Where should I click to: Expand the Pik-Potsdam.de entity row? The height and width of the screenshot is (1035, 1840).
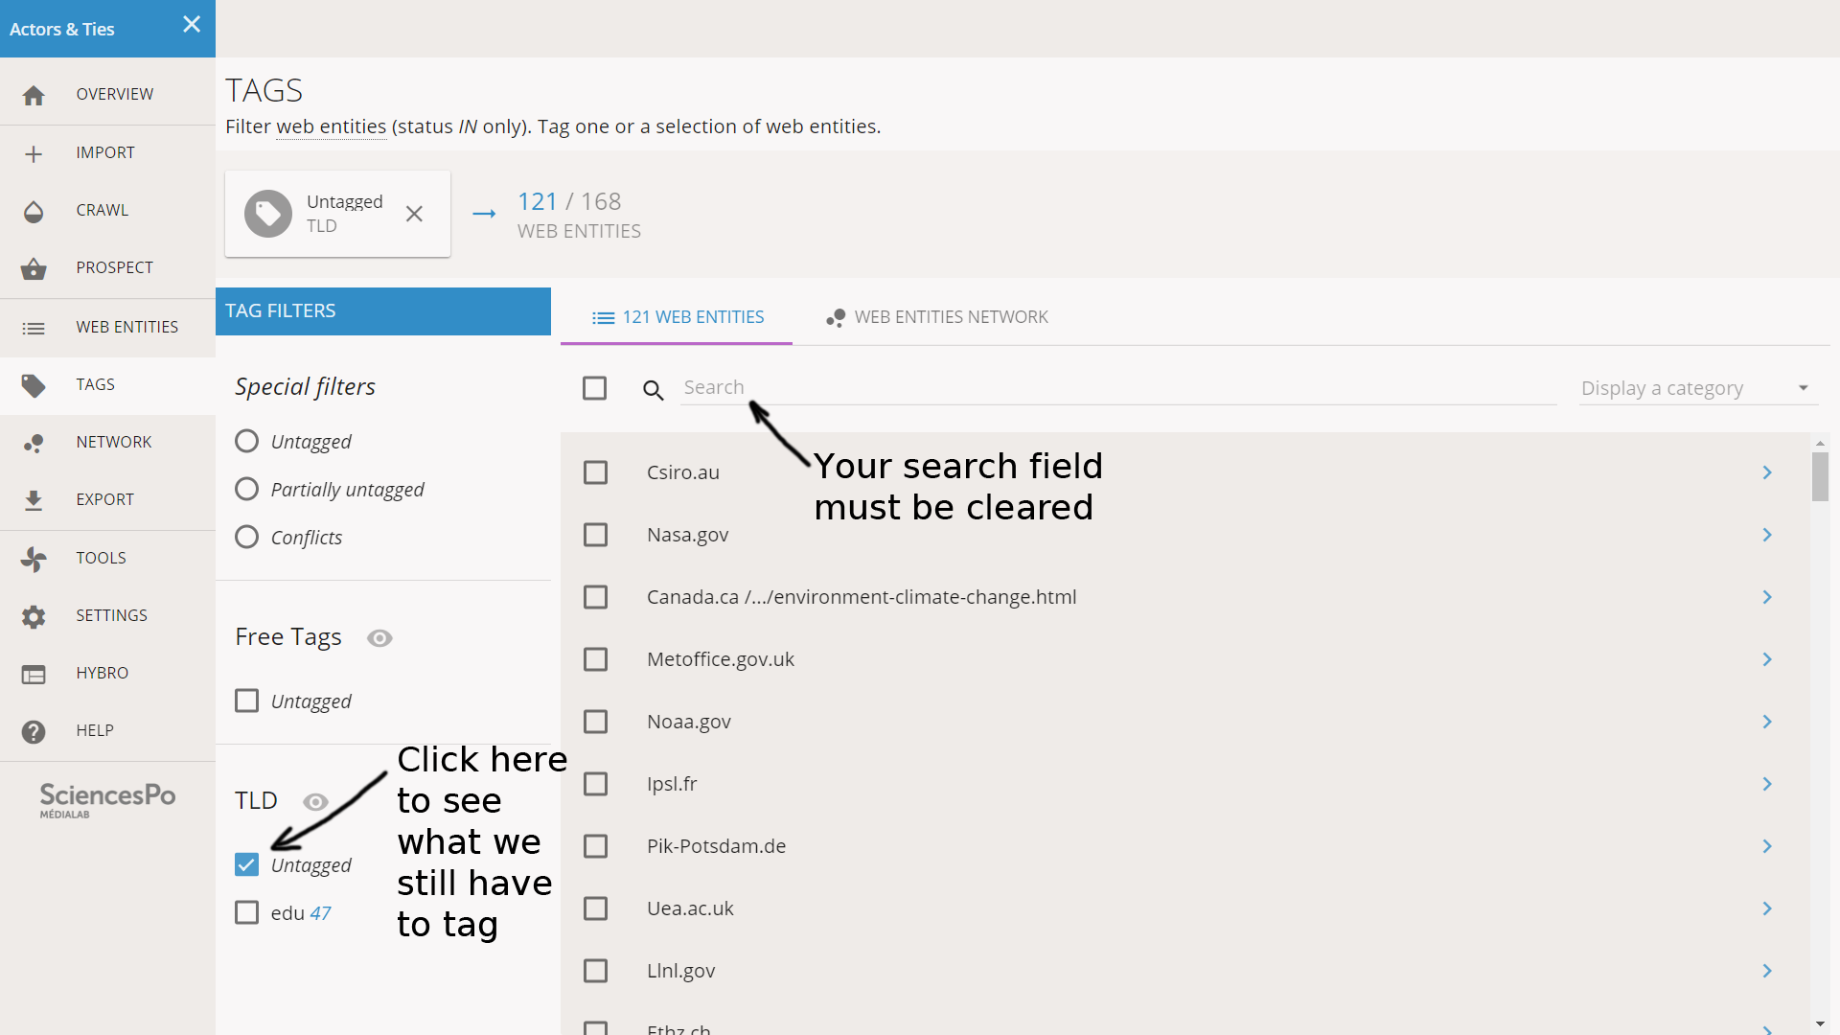point(1767,845)
